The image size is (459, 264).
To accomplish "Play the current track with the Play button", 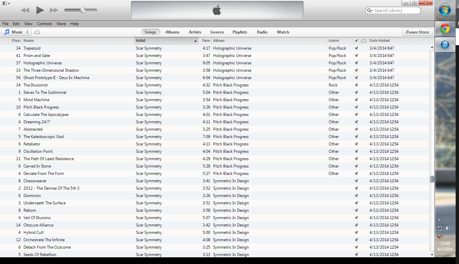I will (40, 10).
